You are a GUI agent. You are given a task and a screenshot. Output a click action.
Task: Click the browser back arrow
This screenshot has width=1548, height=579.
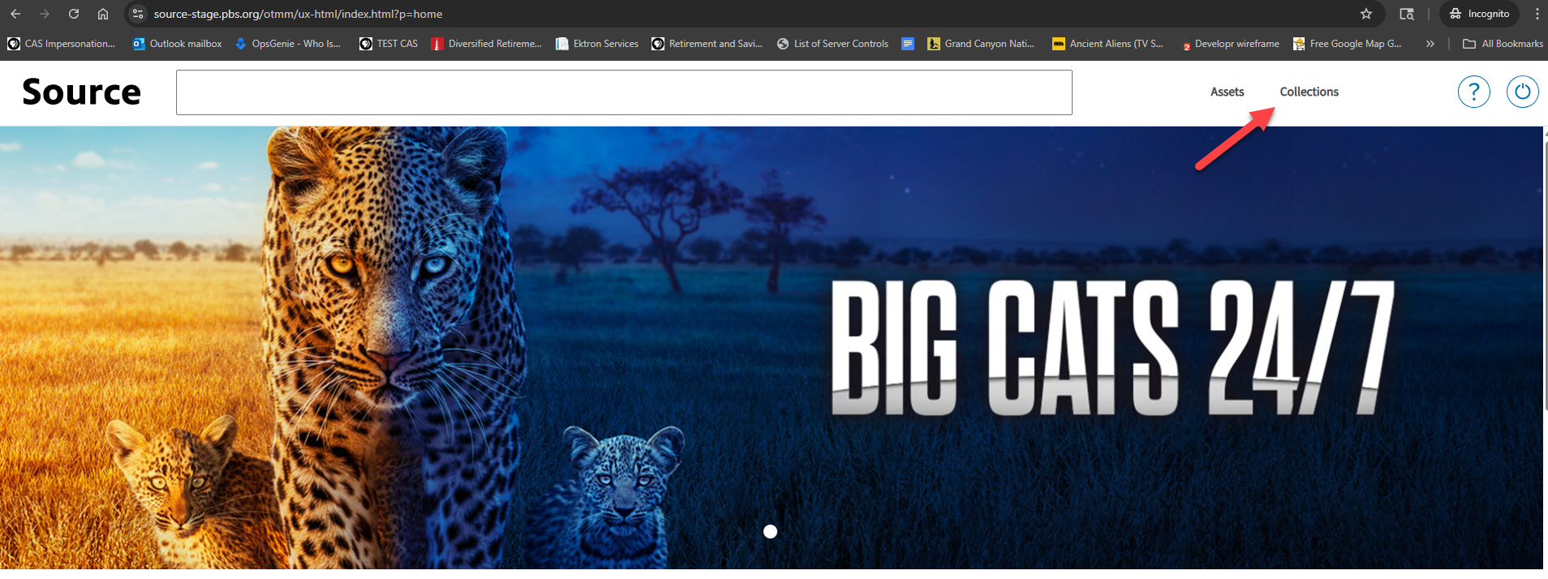point(15,14)
